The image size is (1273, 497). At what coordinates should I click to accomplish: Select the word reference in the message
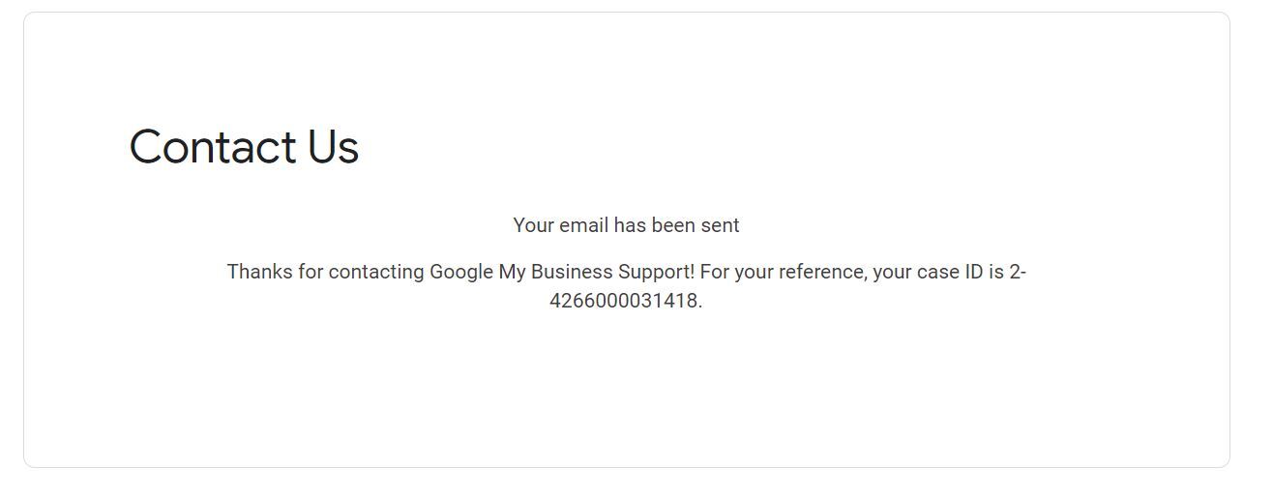coord(822,272)
